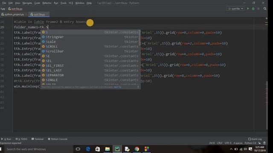Show hidden system tray icons
Viewport: 273px width, 153px height.
(x=231, y=149)
